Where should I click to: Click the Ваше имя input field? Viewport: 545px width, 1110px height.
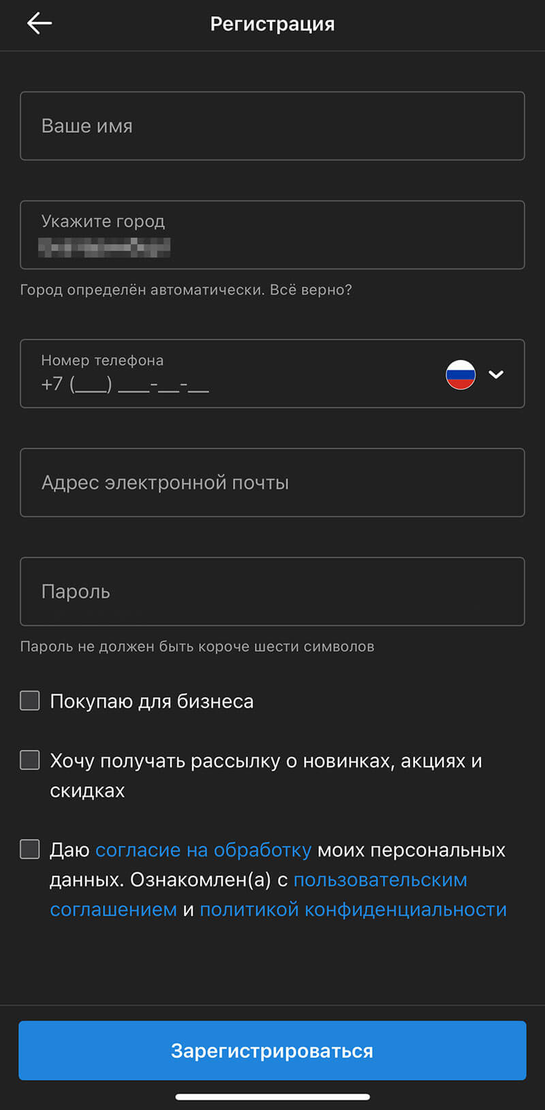pyautogui.click(x=272, y=126)
